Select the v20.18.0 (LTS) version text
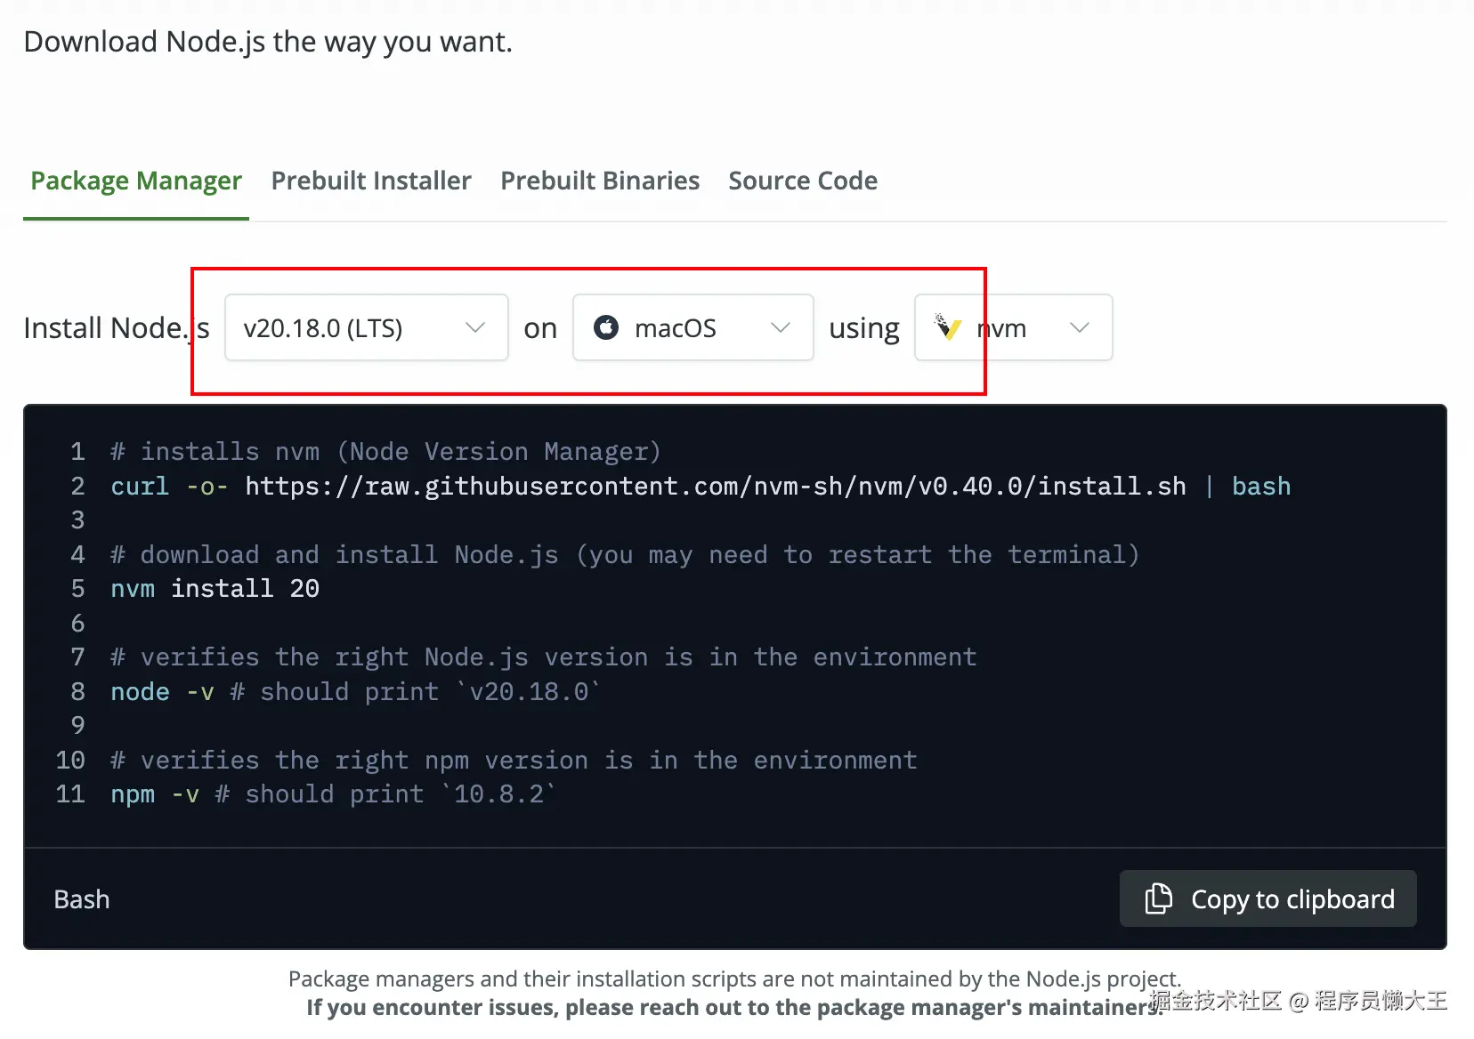The image size is (1474, 1039). click(323, 328)
